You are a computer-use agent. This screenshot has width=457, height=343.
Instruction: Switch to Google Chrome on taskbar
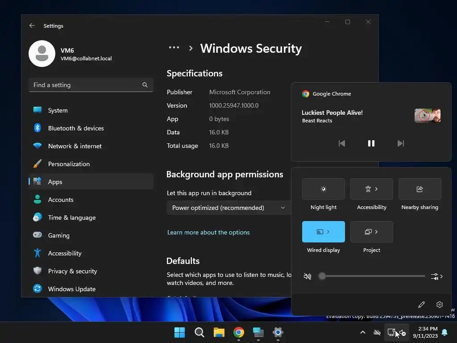click(239, 332)
